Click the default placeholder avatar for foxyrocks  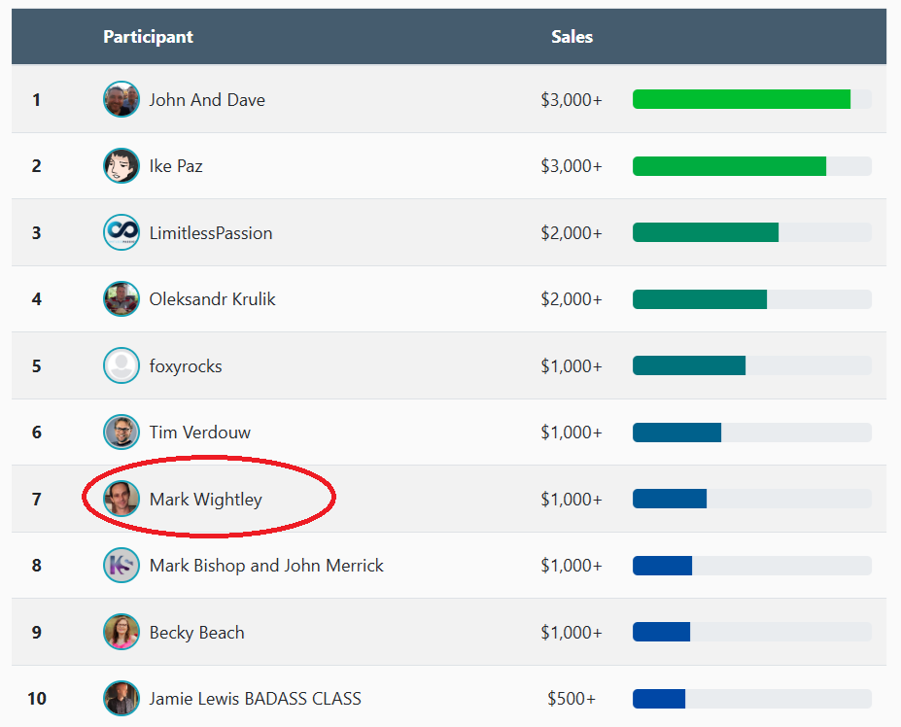click(121, 365)
